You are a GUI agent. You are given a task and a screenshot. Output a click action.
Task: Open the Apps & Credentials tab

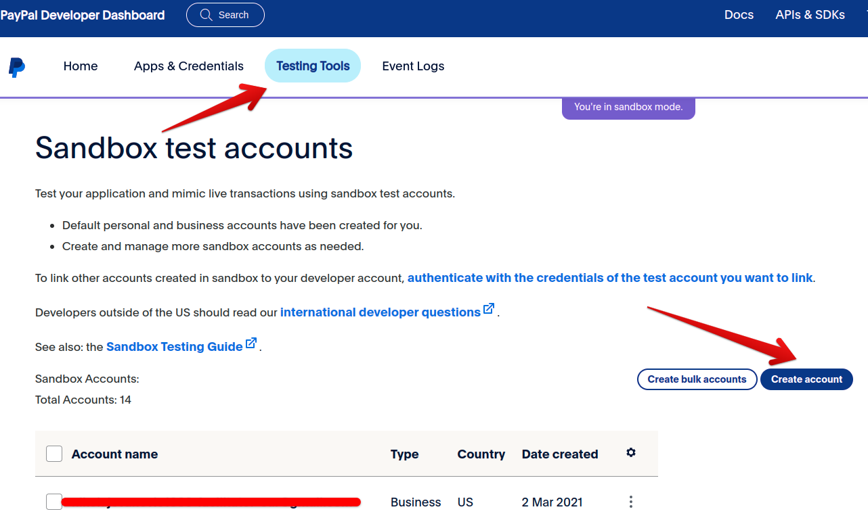[189, 66]
